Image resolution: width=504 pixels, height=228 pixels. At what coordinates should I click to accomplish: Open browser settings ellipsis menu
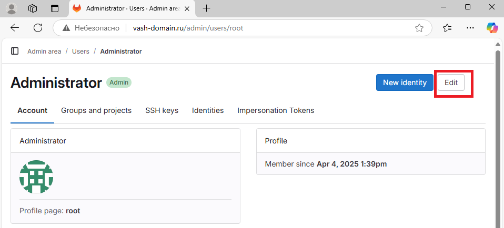[470, 28]
